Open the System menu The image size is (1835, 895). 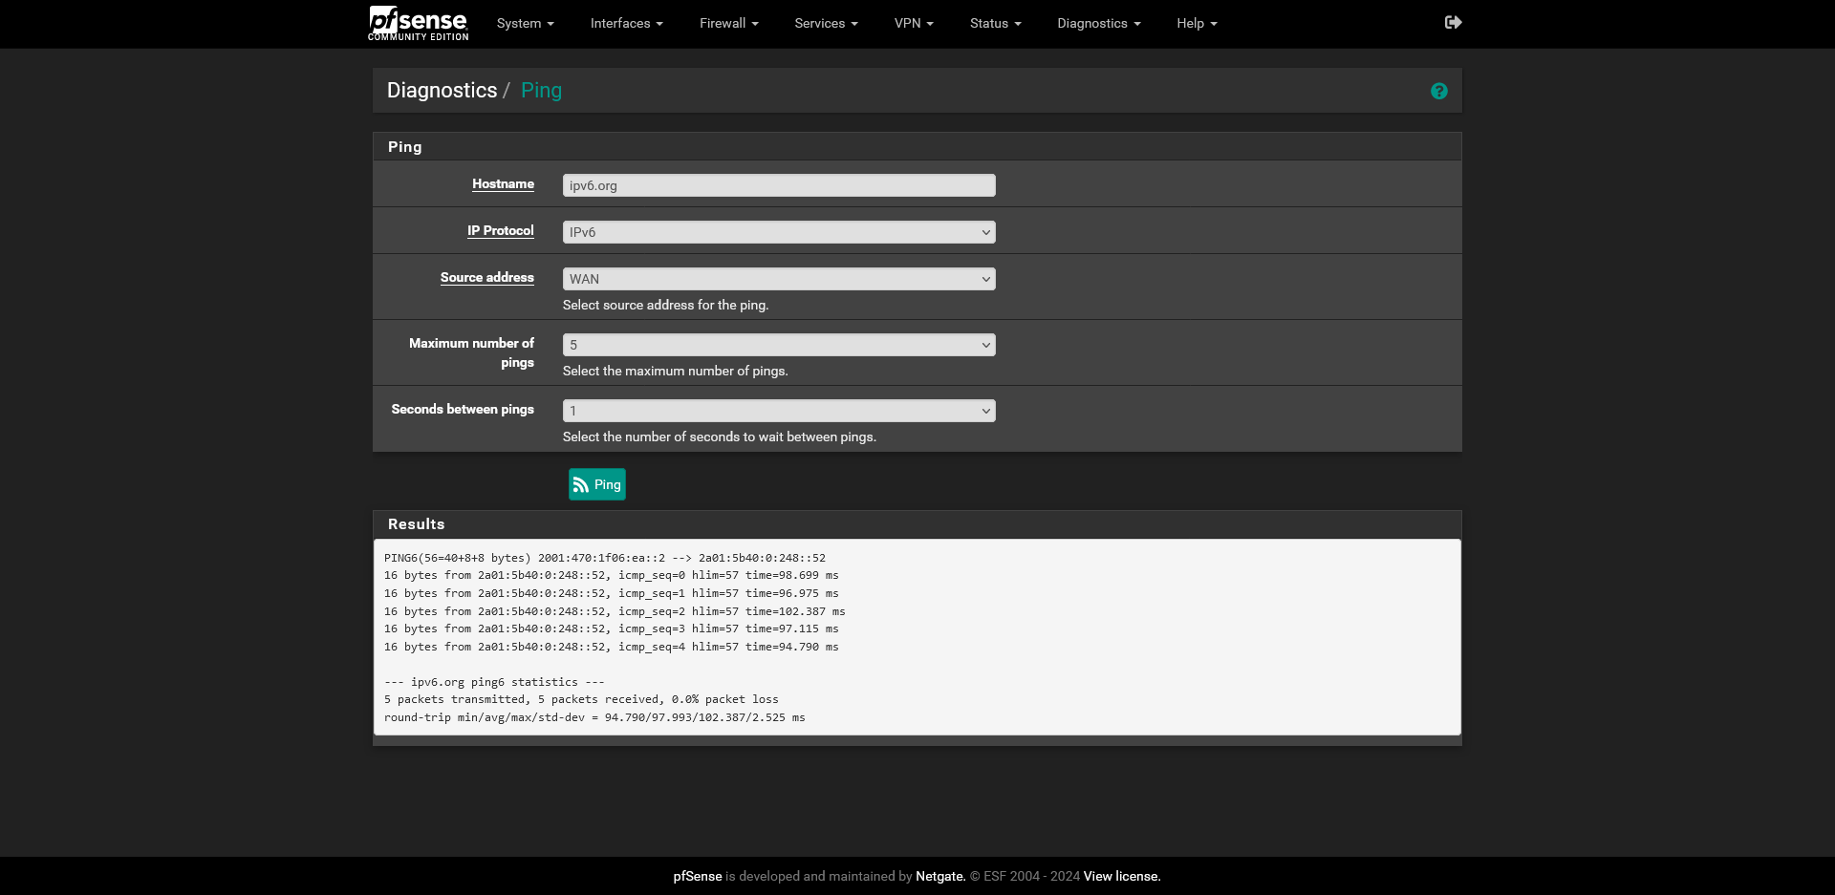pyautogui.click(x=525, y=23)
